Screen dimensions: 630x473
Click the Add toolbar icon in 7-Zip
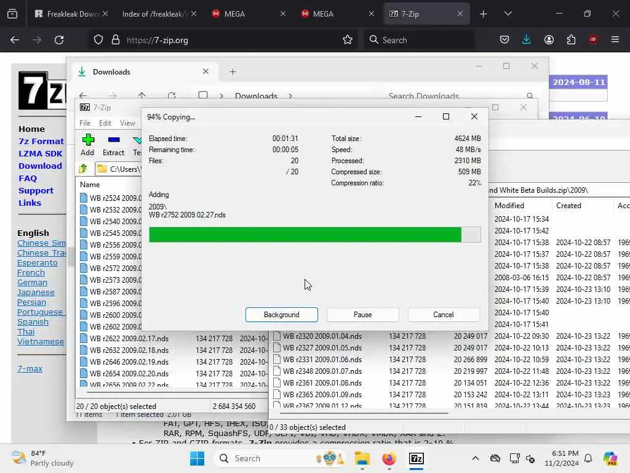[87, 145]
